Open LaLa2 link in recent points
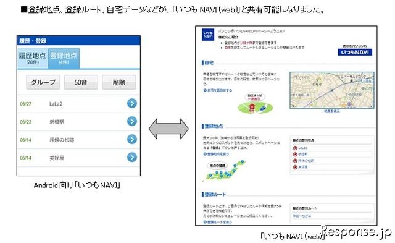The width and height of the screenshot is (395, 243). click(302, 148)
